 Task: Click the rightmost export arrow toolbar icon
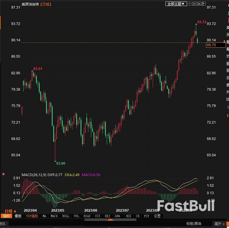(203, 4)
